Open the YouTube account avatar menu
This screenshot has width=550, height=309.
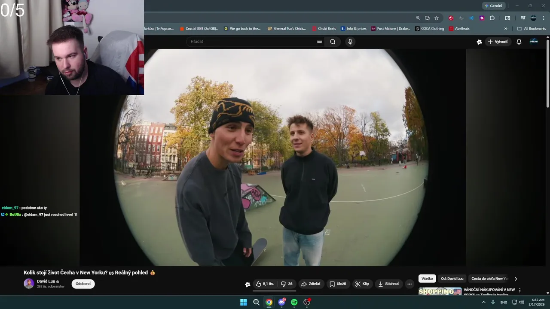pyautogui.click(x=534, y=41)
